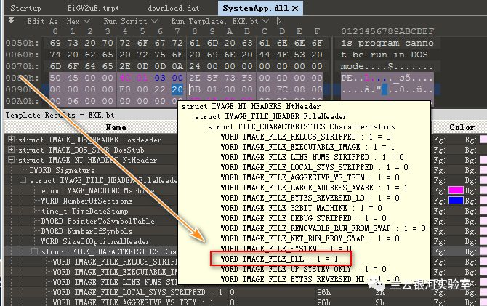The image size is (487, 306).
Task: Select WORD IMAGE_FILE_RELOCS_STRIPPED tree row
Action: pyautogui.click(x=115, y=262)
